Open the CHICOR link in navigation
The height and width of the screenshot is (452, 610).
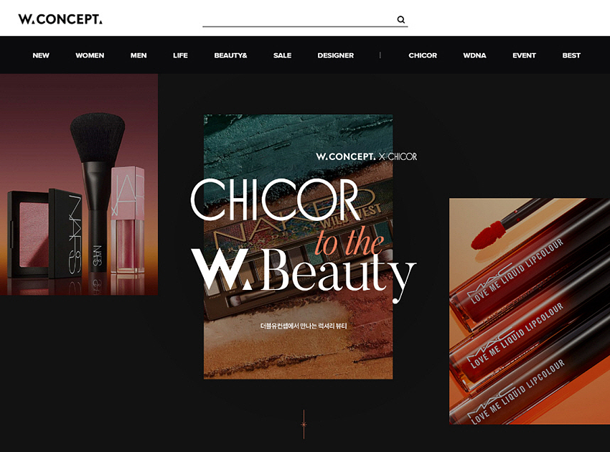(423, 55)
